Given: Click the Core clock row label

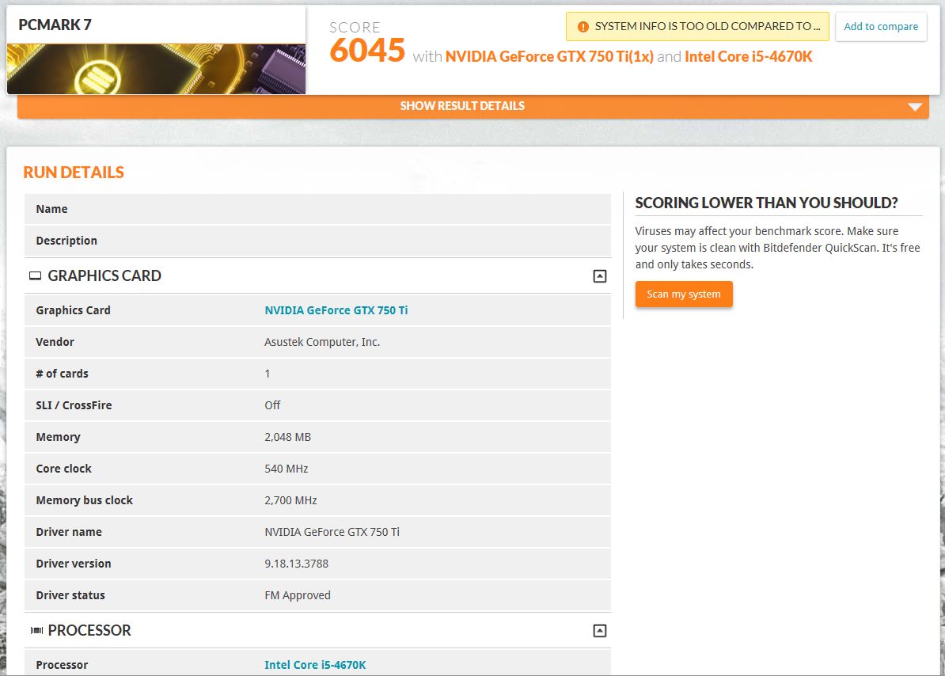Looking at the screenshot, I should (x=63, y=469).
